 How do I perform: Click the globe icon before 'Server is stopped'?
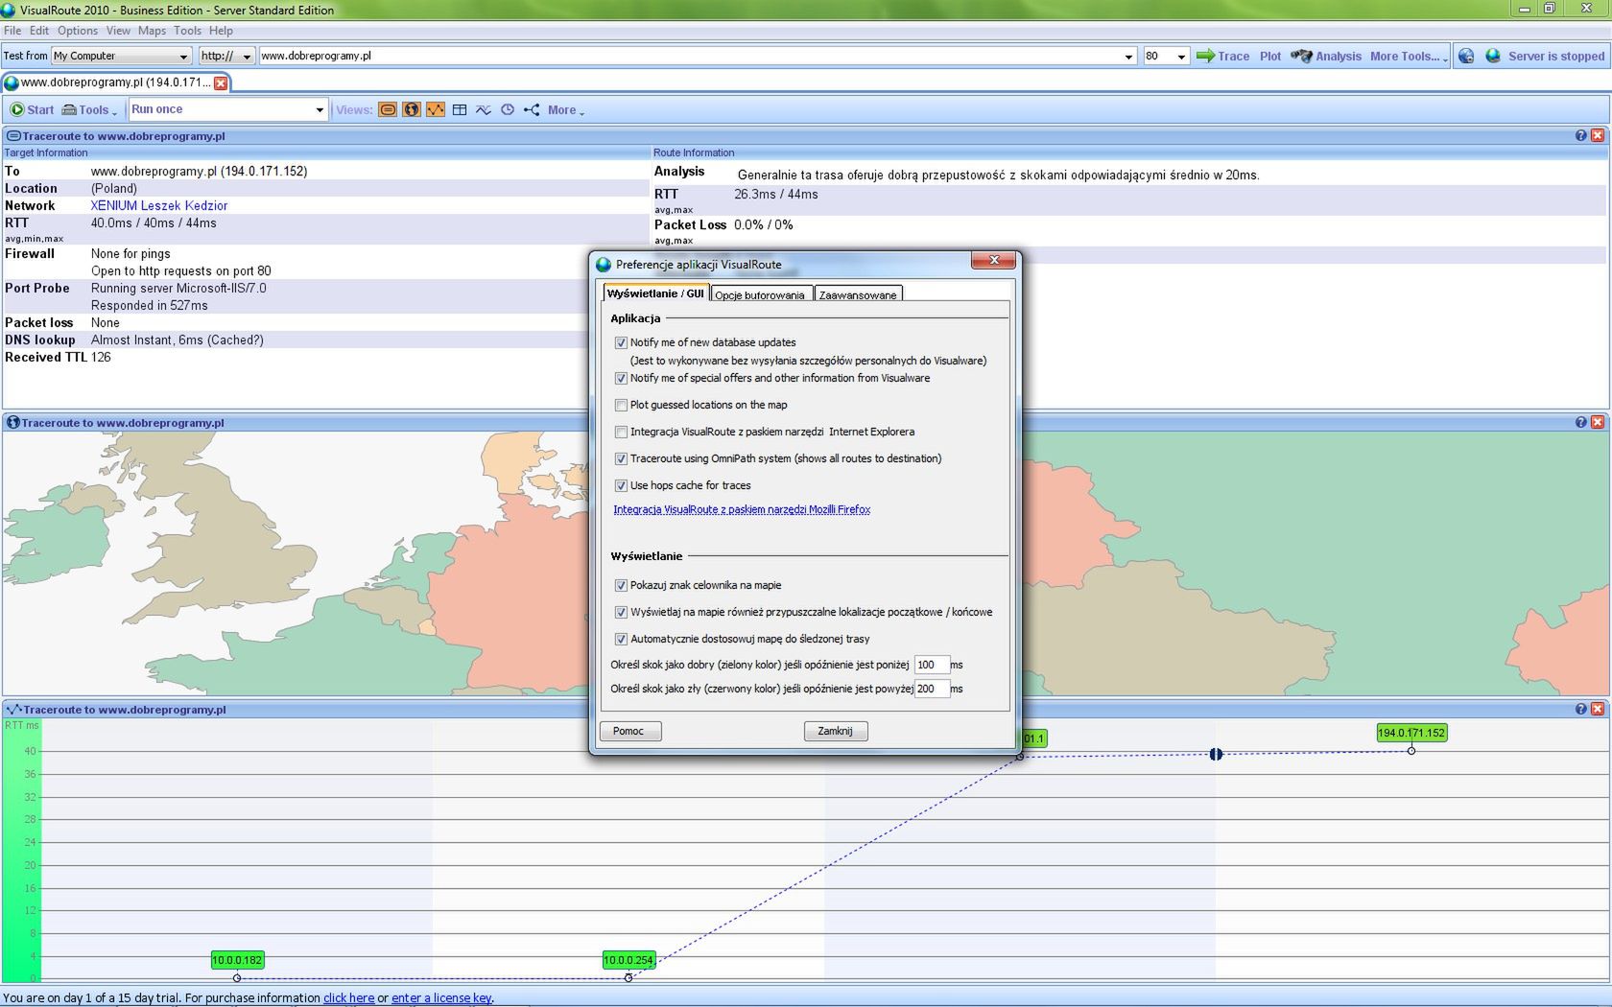[x=1493, y=56]
